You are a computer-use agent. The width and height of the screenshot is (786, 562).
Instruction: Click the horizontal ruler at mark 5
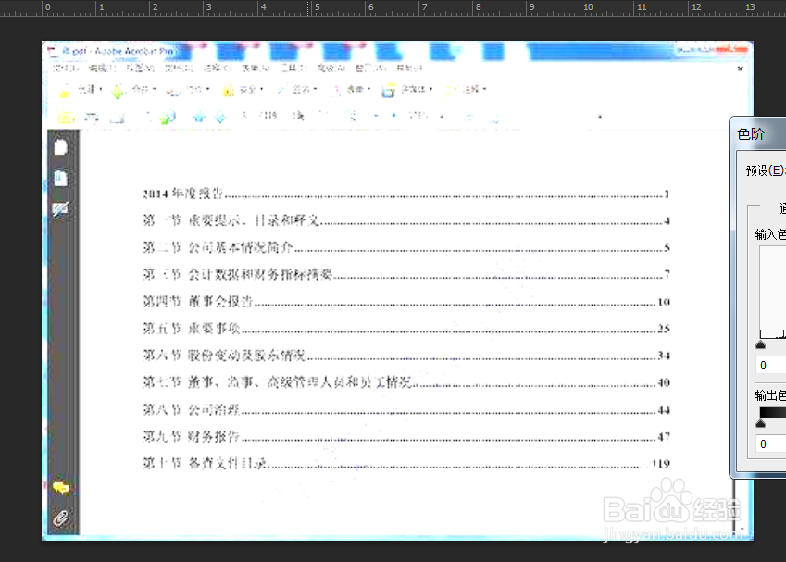[313, 7]
